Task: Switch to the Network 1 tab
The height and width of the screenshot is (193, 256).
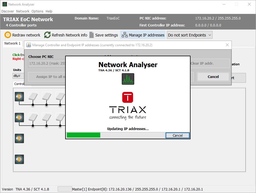Action: [13, 43]
